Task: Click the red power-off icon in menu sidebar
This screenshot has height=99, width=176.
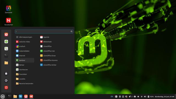Action: (6, 87)
